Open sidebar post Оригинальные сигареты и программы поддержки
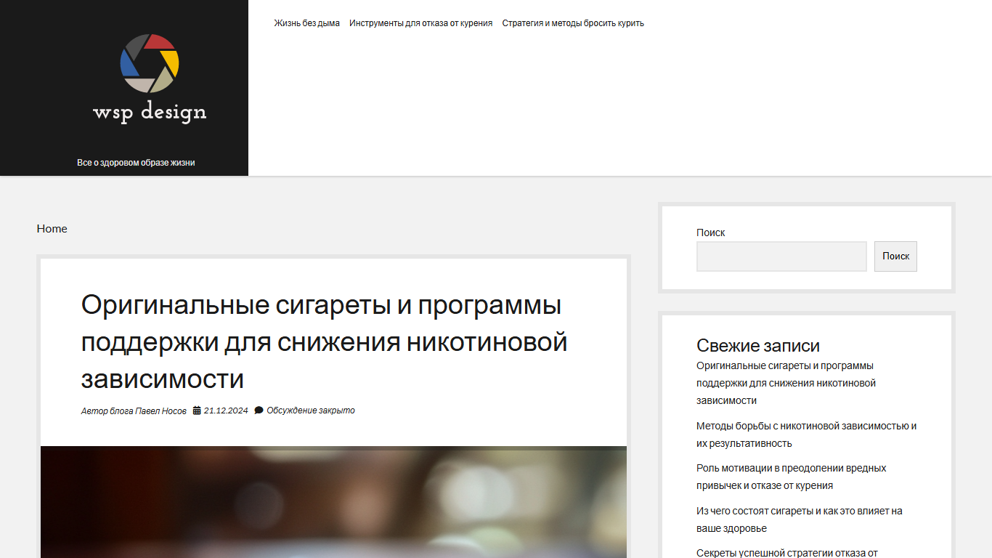 [x=786, y=383]
